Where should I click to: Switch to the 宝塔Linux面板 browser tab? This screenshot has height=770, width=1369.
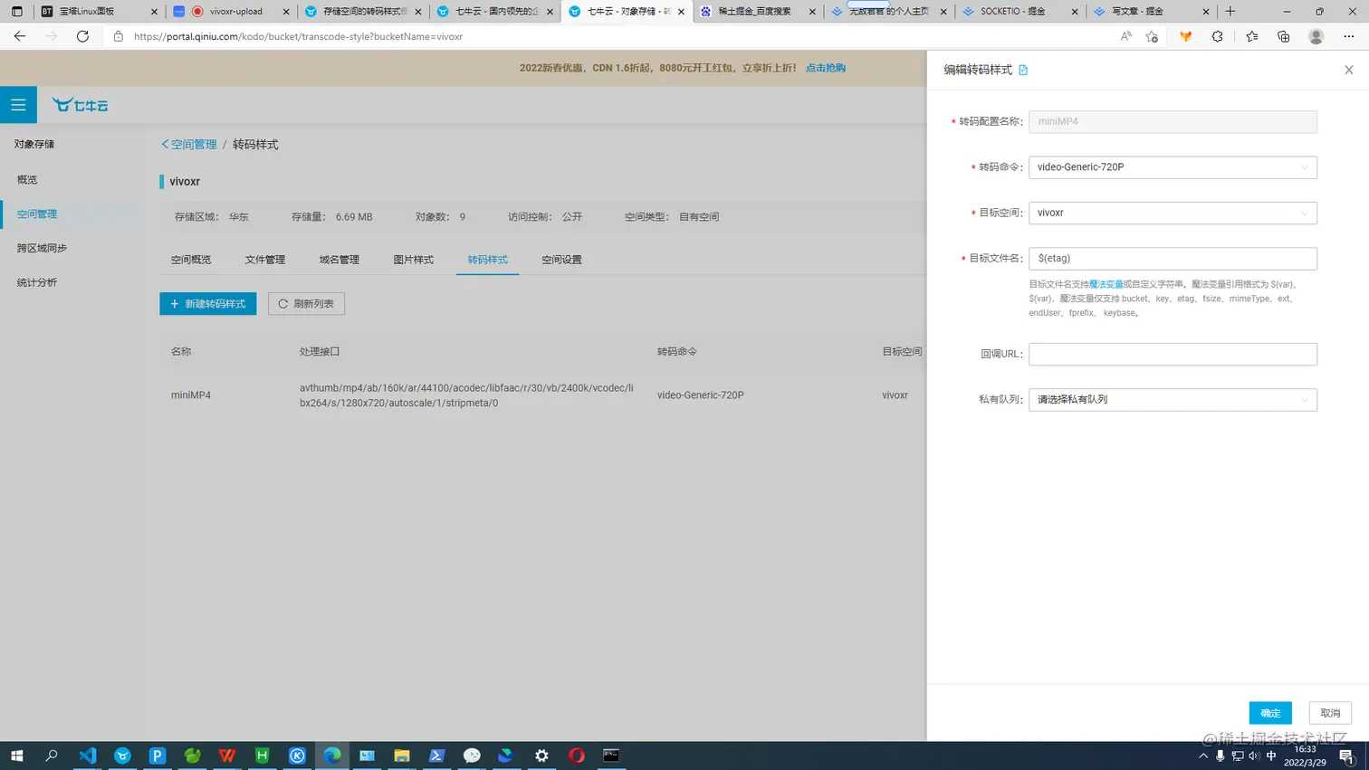pos(99,12)
